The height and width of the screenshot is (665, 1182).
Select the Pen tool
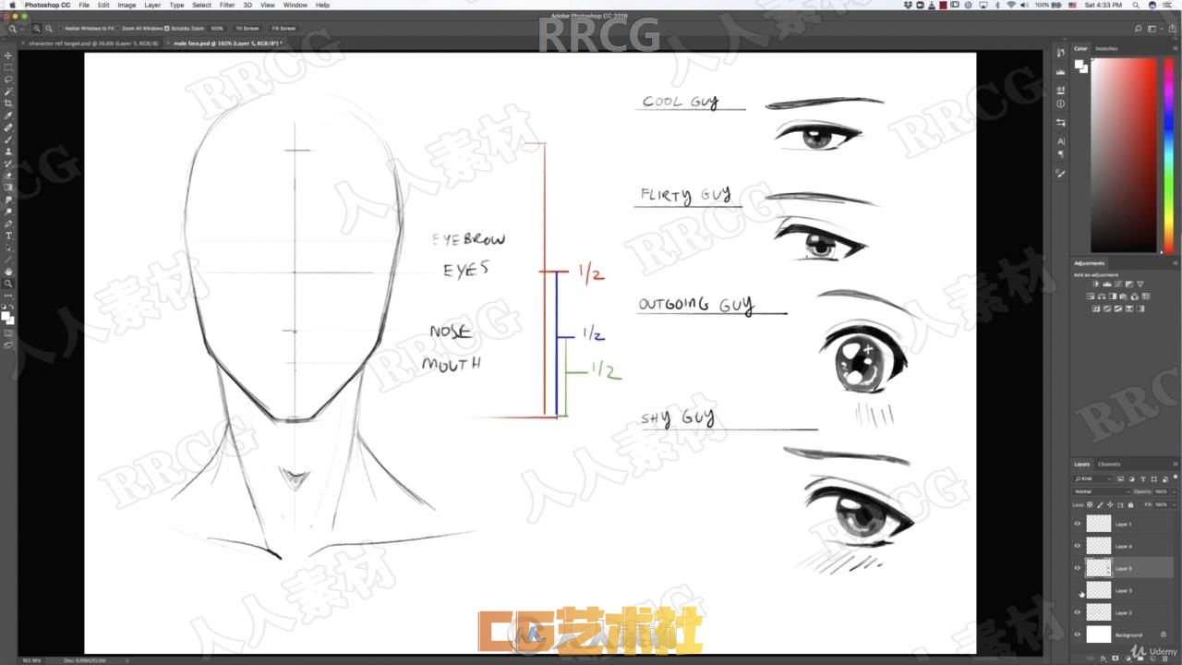pos(9,224)
